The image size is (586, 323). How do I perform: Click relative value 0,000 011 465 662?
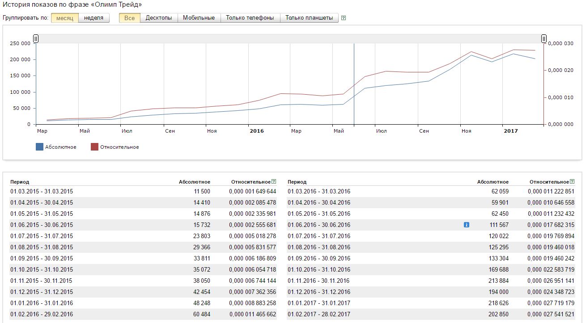253,314
